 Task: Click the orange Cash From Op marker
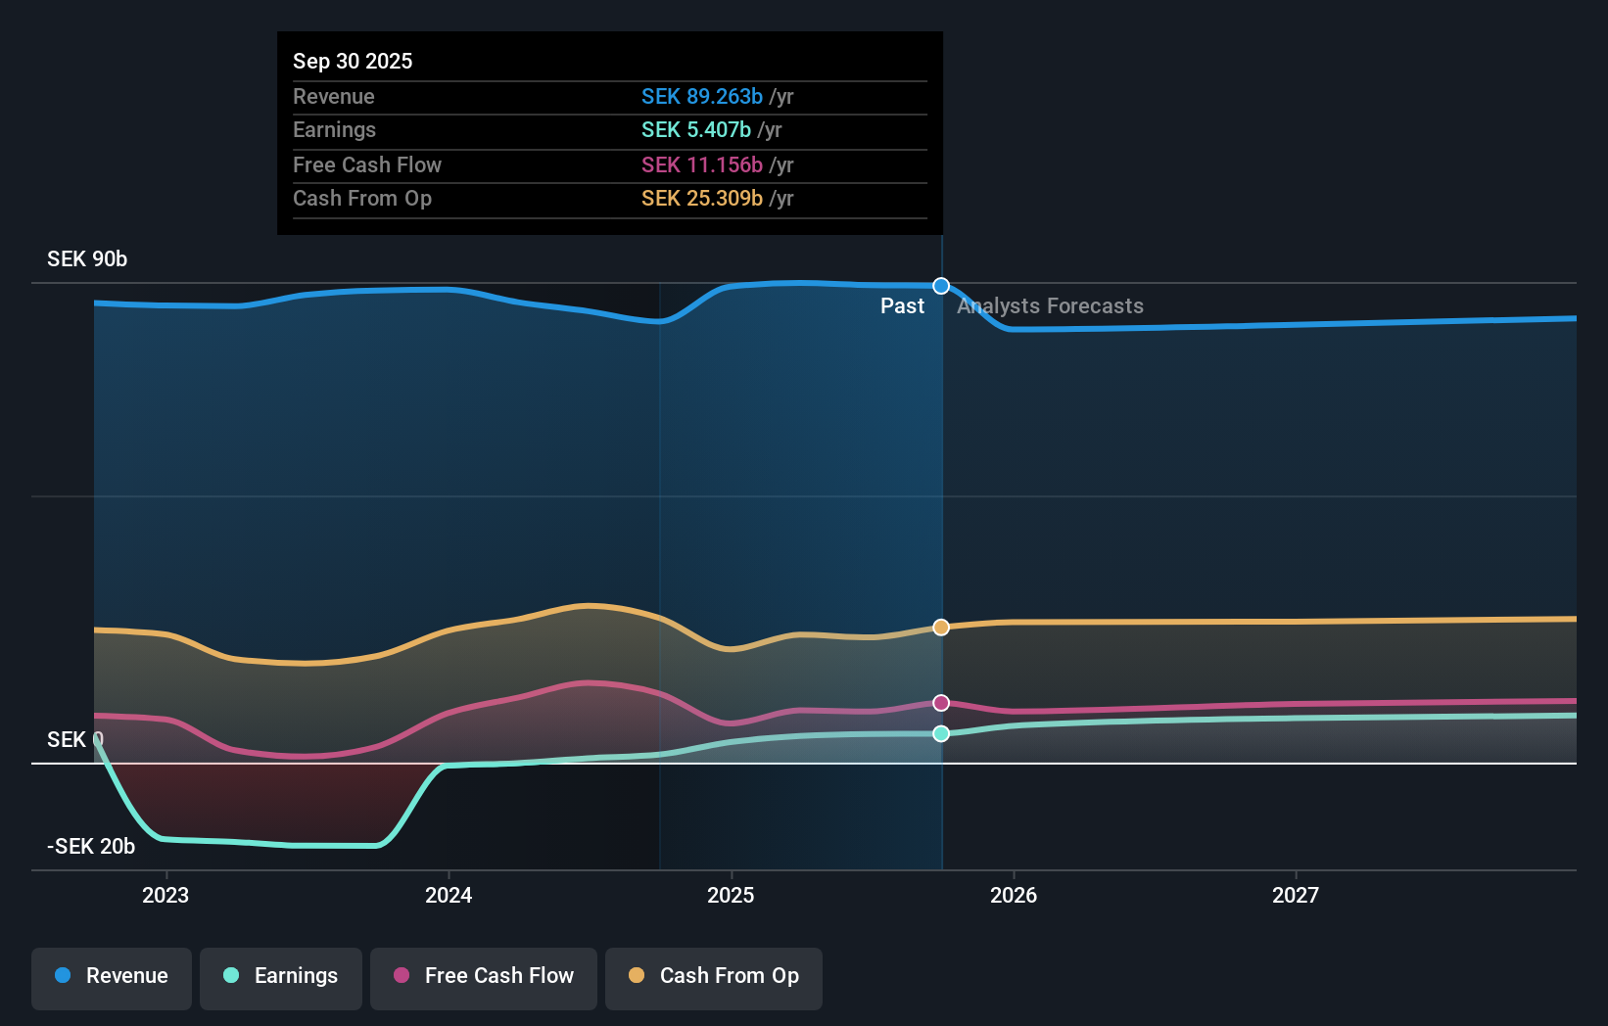point(941,628)
